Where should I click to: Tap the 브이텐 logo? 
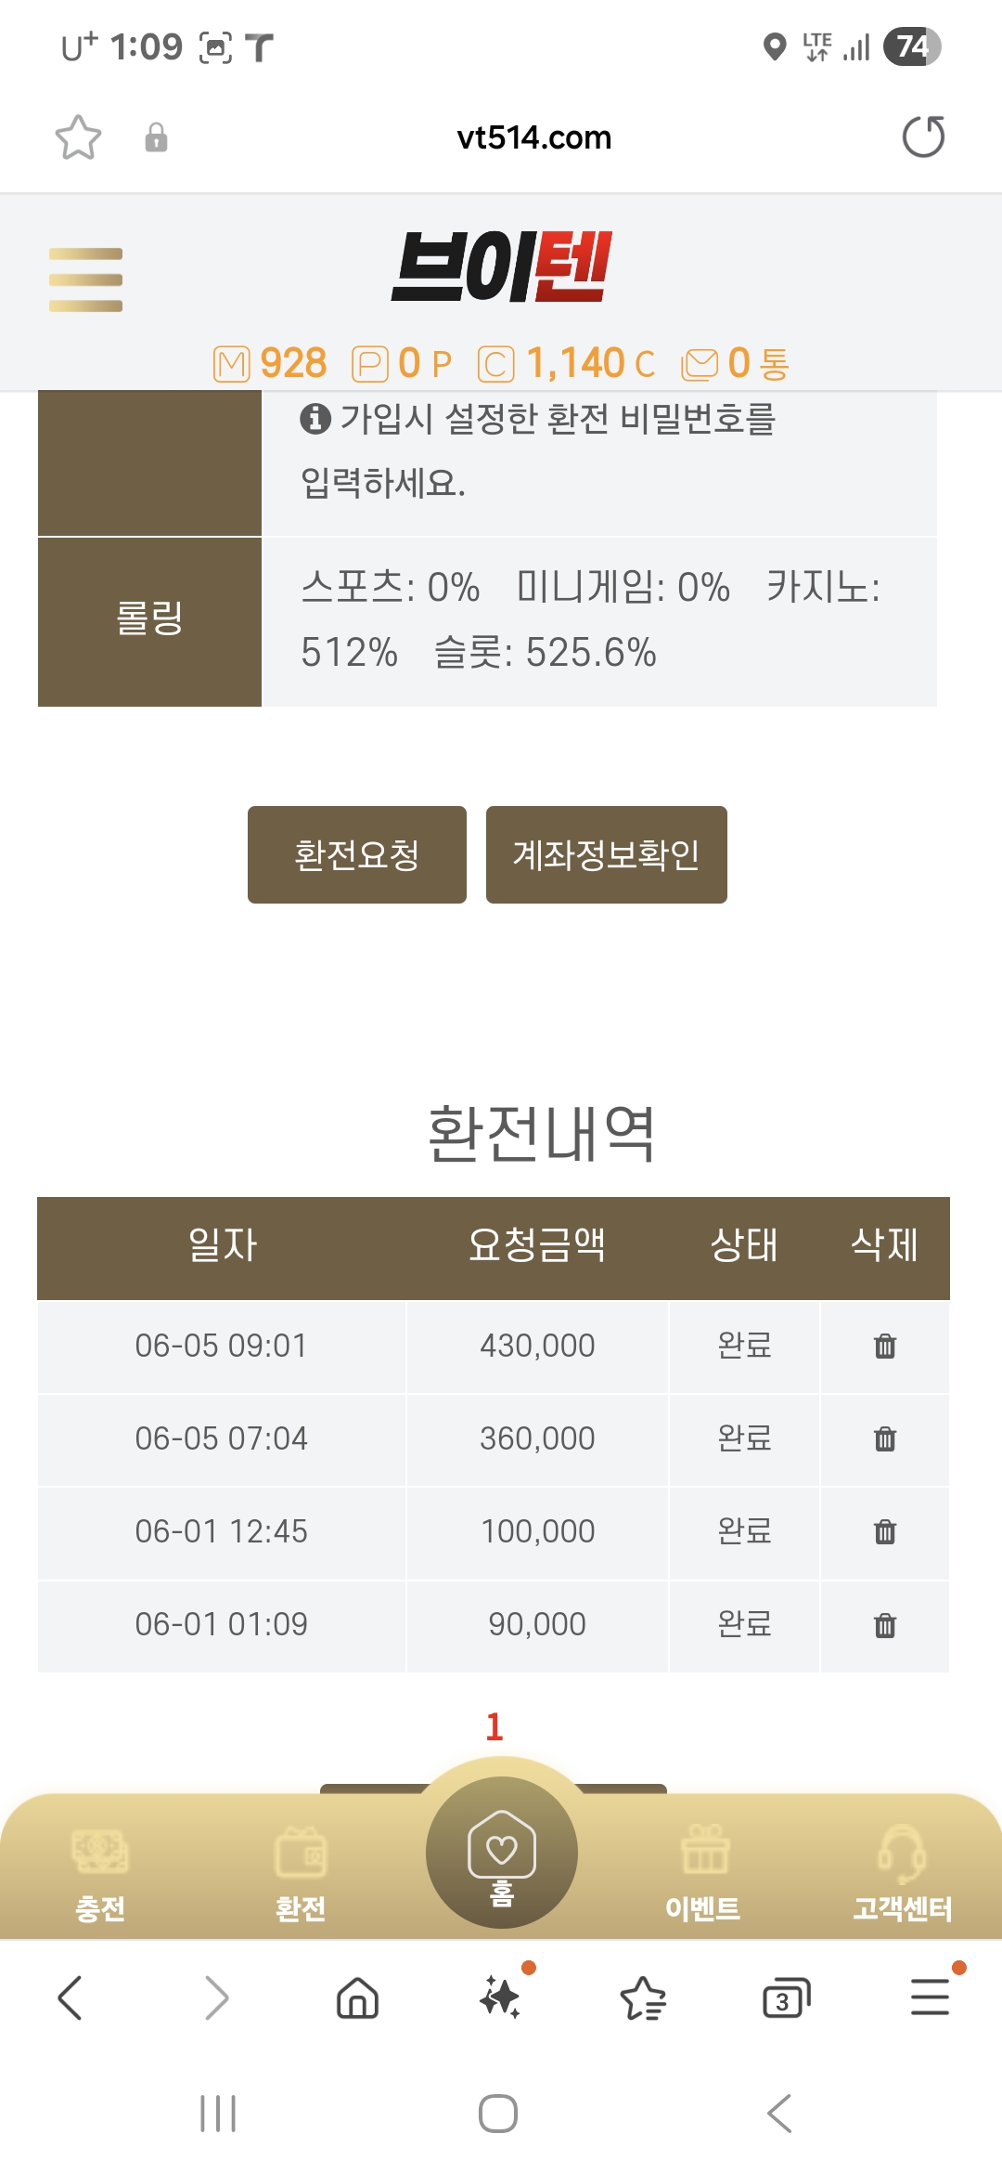click(502, 267)
